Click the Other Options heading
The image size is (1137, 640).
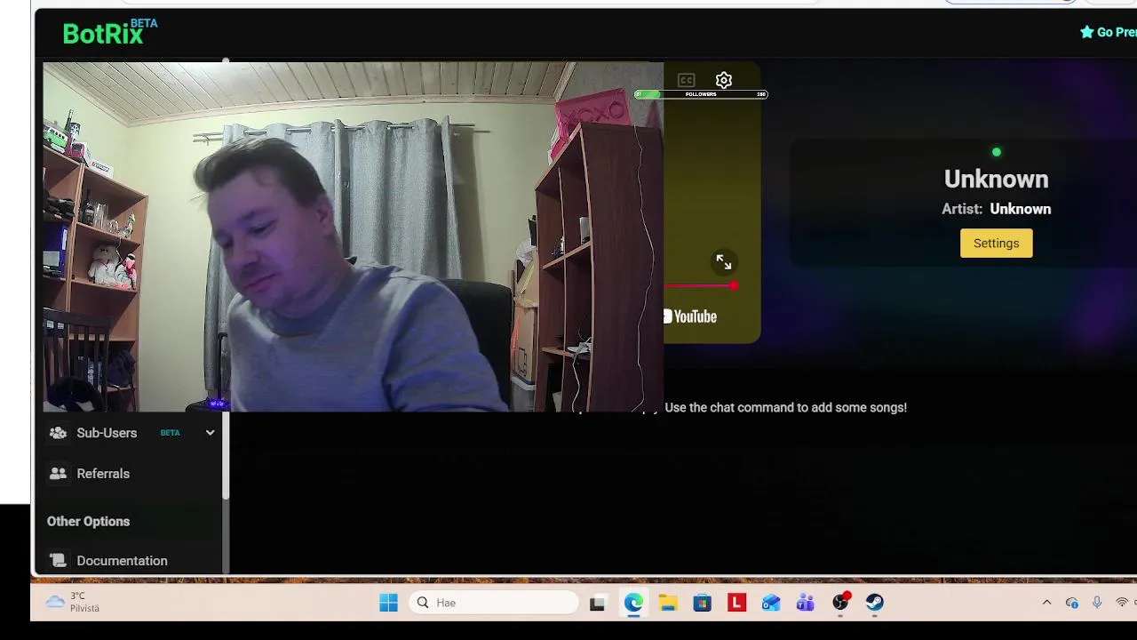point(88,522)
